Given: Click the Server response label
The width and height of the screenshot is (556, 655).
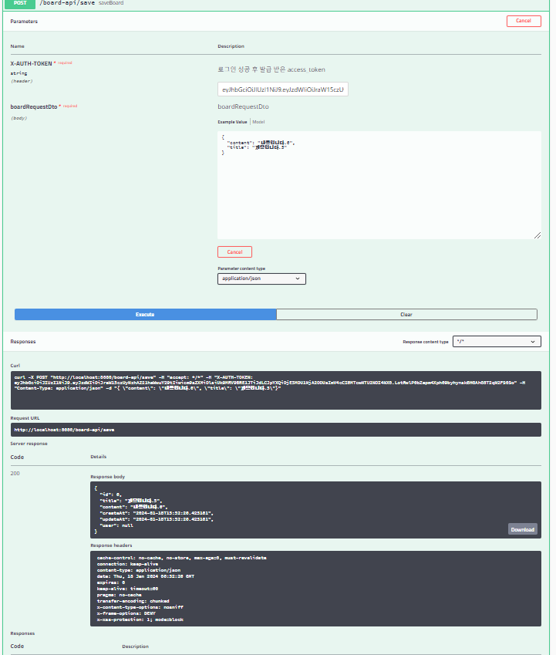Looking at the screenshot, I should (29, 444).
